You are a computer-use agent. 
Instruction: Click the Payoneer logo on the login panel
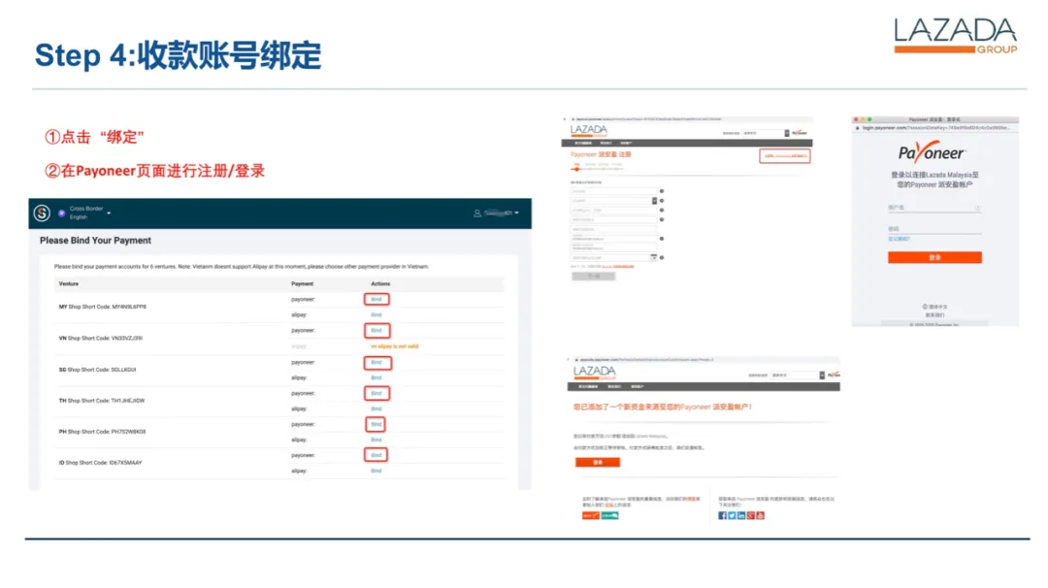pos(932,152)
